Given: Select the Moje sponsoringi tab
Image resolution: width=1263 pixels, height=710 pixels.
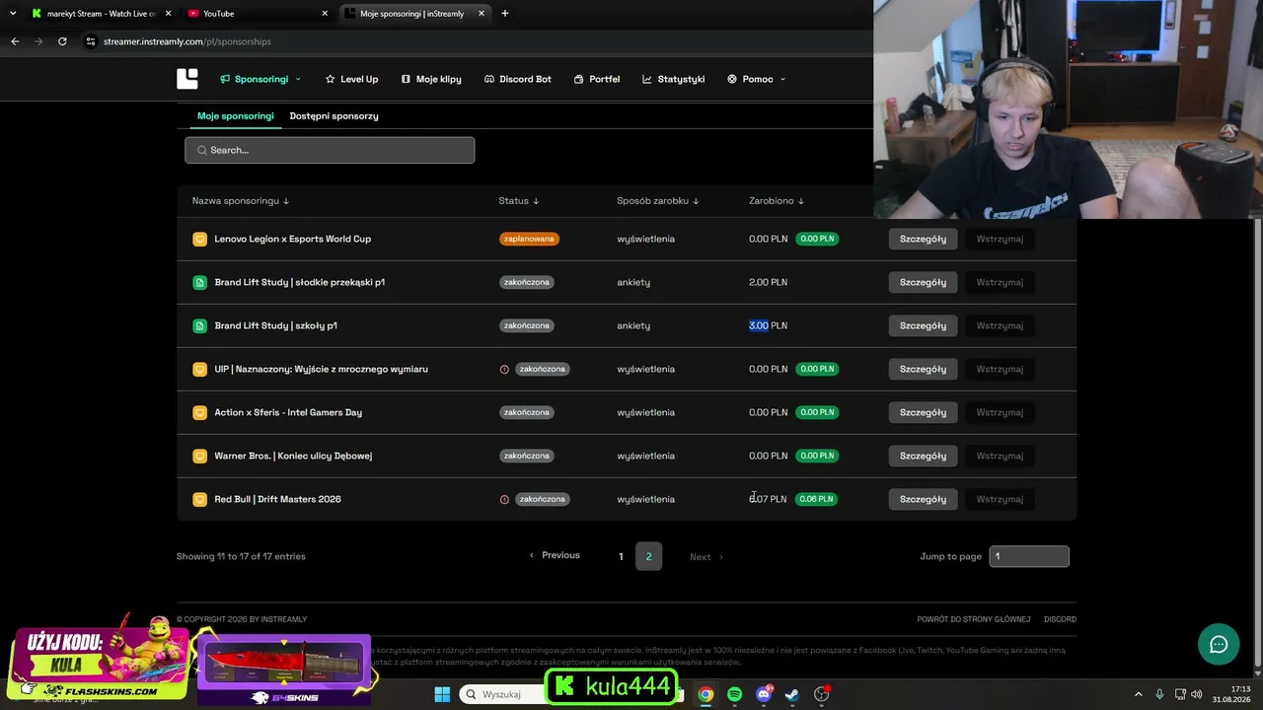Looking at the screenshot, I should point(235,115).
